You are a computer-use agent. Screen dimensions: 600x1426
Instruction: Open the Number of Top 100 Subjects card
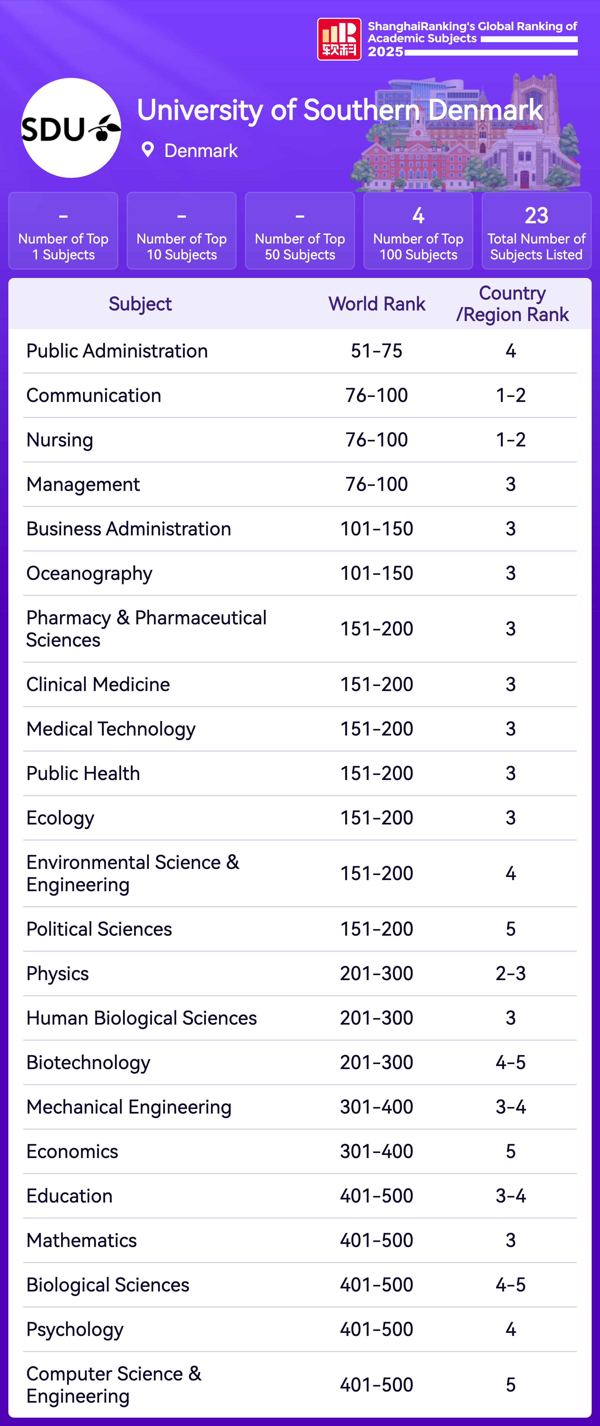point(418,231)
